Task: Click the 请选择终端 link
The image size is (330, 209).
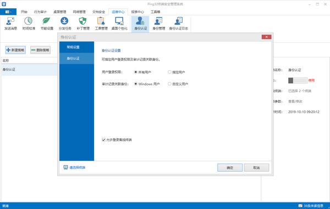Action: coord(77,167)
